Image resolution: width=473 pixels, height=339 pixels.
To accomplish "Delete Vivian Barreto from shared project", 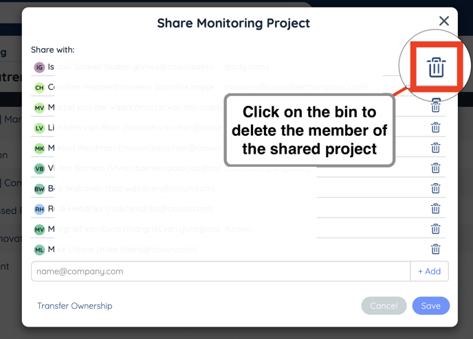I will [x=435, y=168].
